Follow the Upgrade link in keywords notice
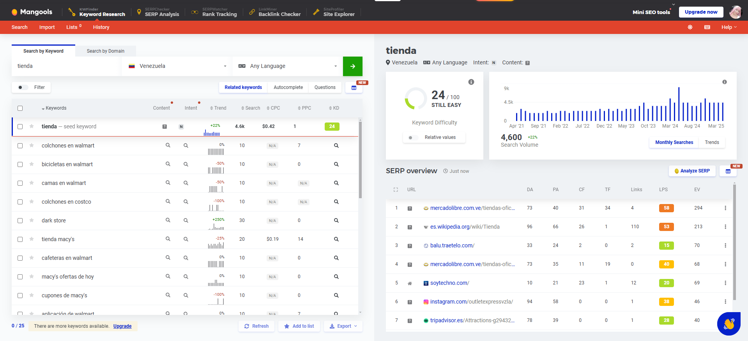This screenshot has width=748, height=341. (x=122, y=326)
